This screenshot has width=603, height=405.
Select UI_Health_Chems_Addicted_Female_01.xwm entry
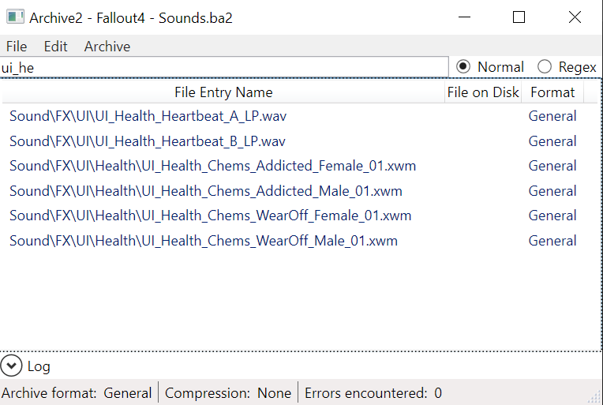point(212,166)
